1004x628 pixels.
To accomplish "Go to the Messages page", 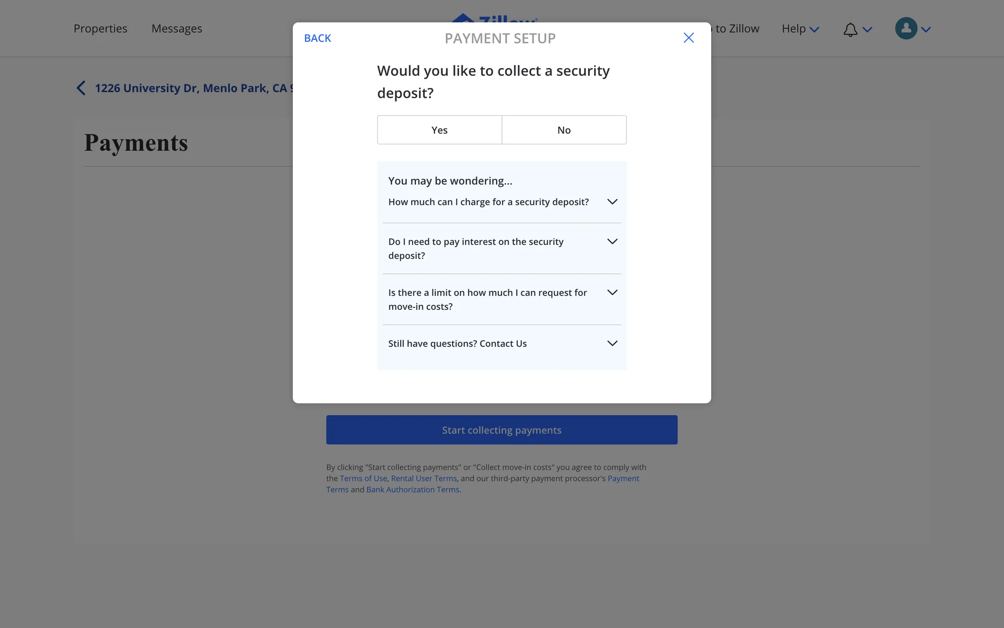I will click(x=177, y=29).
